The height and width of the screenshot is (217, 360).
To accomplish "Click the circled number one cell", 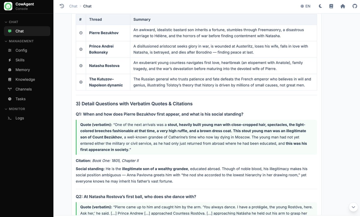I will pos(81,33).
